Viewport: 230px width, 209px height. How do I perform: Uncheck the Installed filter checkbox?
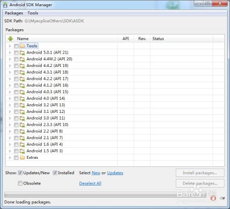point(55,173)
